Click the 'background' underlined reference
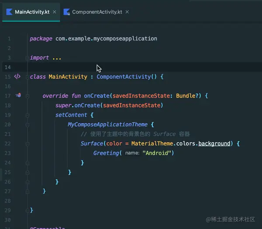The image size is (262, 229). click(214, 143)
